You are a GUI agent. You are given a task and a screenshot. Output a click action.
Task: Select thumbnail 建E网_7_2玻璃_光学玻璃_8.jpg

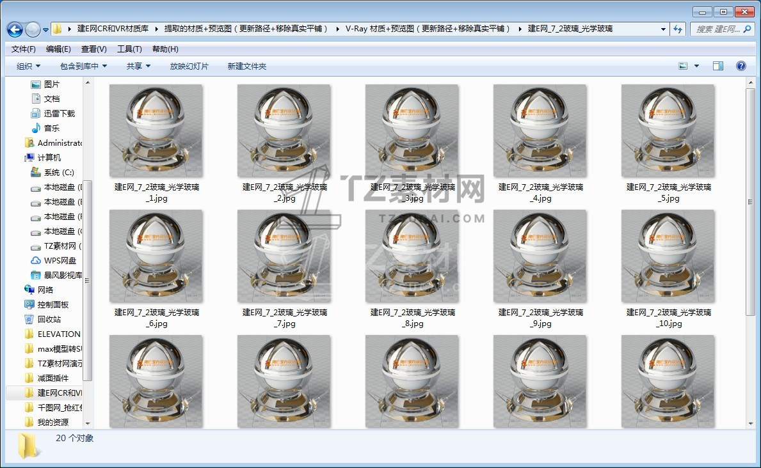click(413, 256)
